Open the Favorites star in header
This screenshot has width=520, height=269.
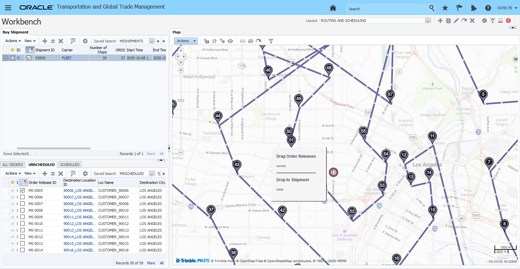point(445,8)
